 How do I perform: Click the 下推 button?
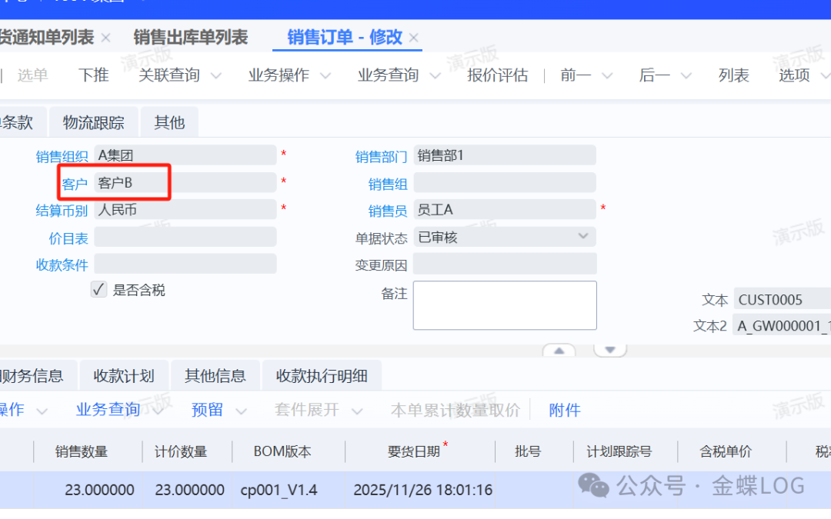(93, 75)
